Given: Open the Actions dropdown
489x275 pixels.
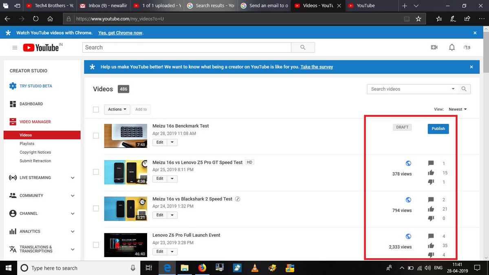Looking at the screenshot, I should (117, 109).
